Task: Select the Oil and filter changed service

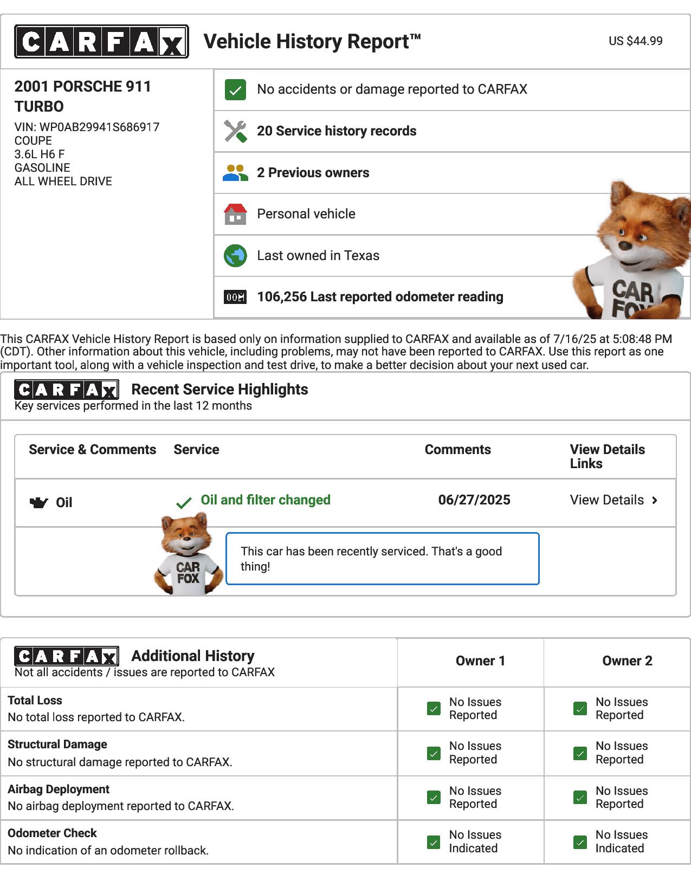Action: pos(266,500)
